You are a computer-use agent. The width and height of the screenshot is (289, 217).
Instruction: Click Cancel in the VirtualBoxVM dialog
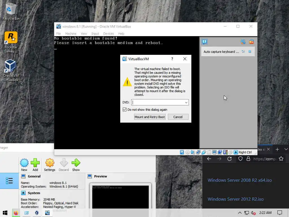click(x=178, y=117)
